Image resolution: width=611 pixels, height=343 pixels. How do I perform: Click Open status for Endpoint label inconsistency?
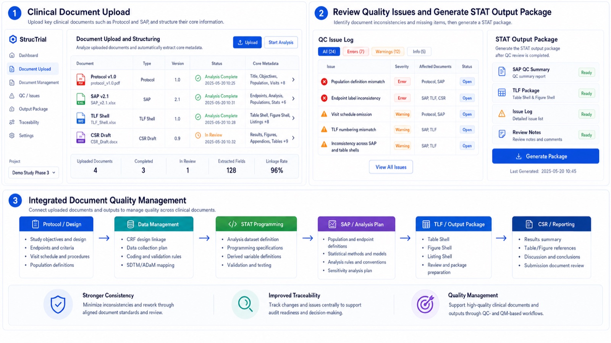[467, 98]
